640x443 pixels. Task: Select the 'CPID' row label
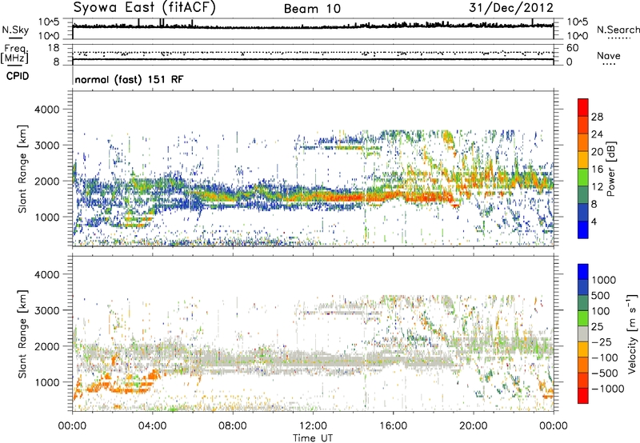[18, 76]
